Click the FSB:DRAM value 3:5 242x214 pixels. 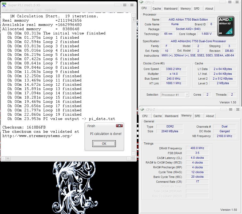coord(197,153)
